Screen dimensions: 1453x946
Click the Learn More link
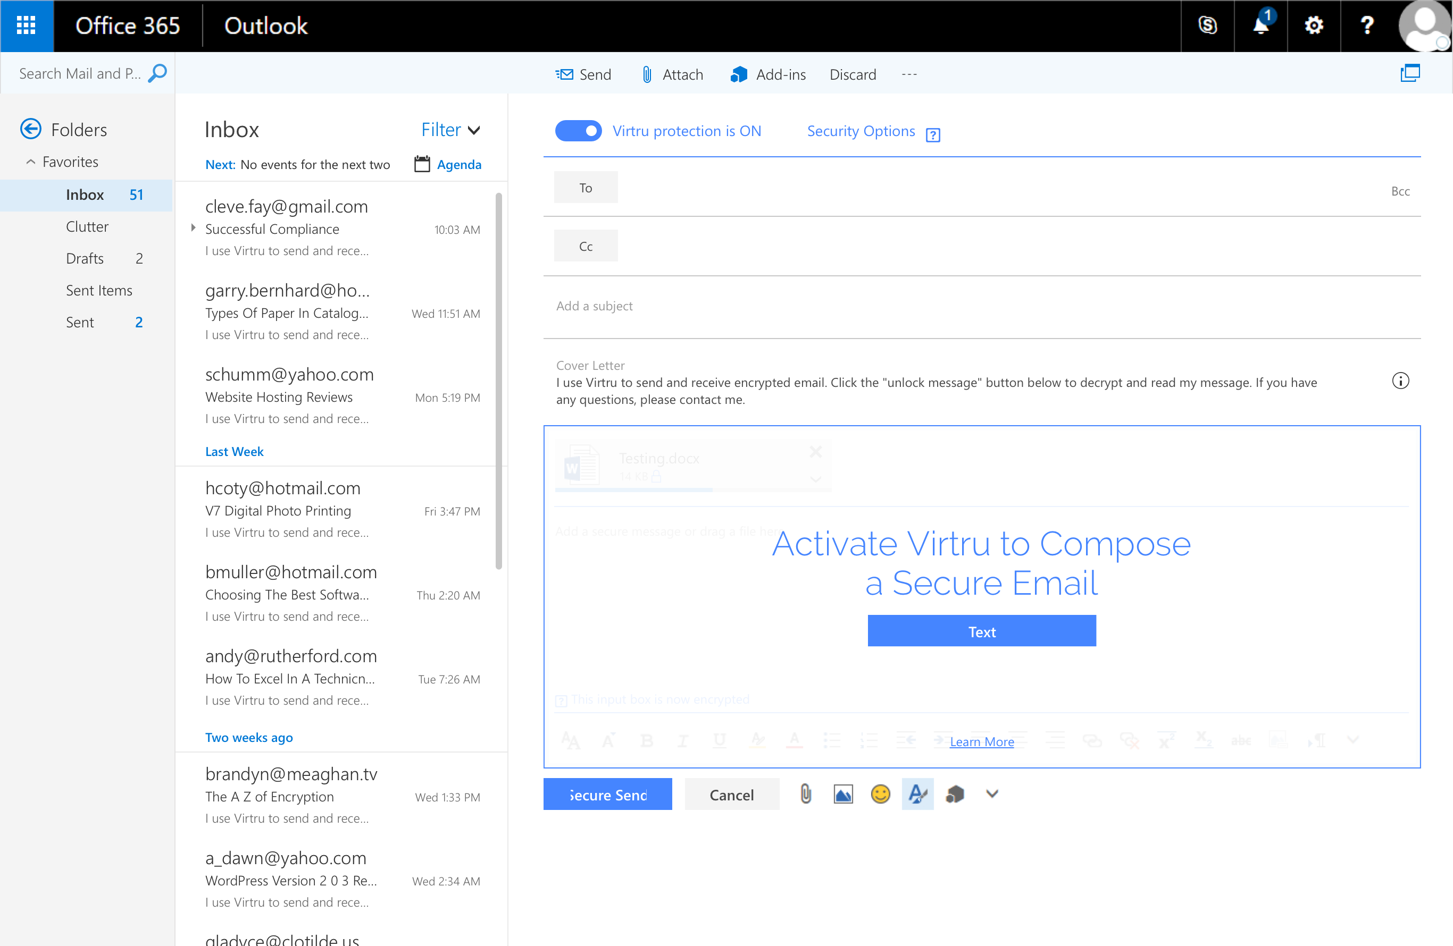pyautogui.click(x=980, y=741)
